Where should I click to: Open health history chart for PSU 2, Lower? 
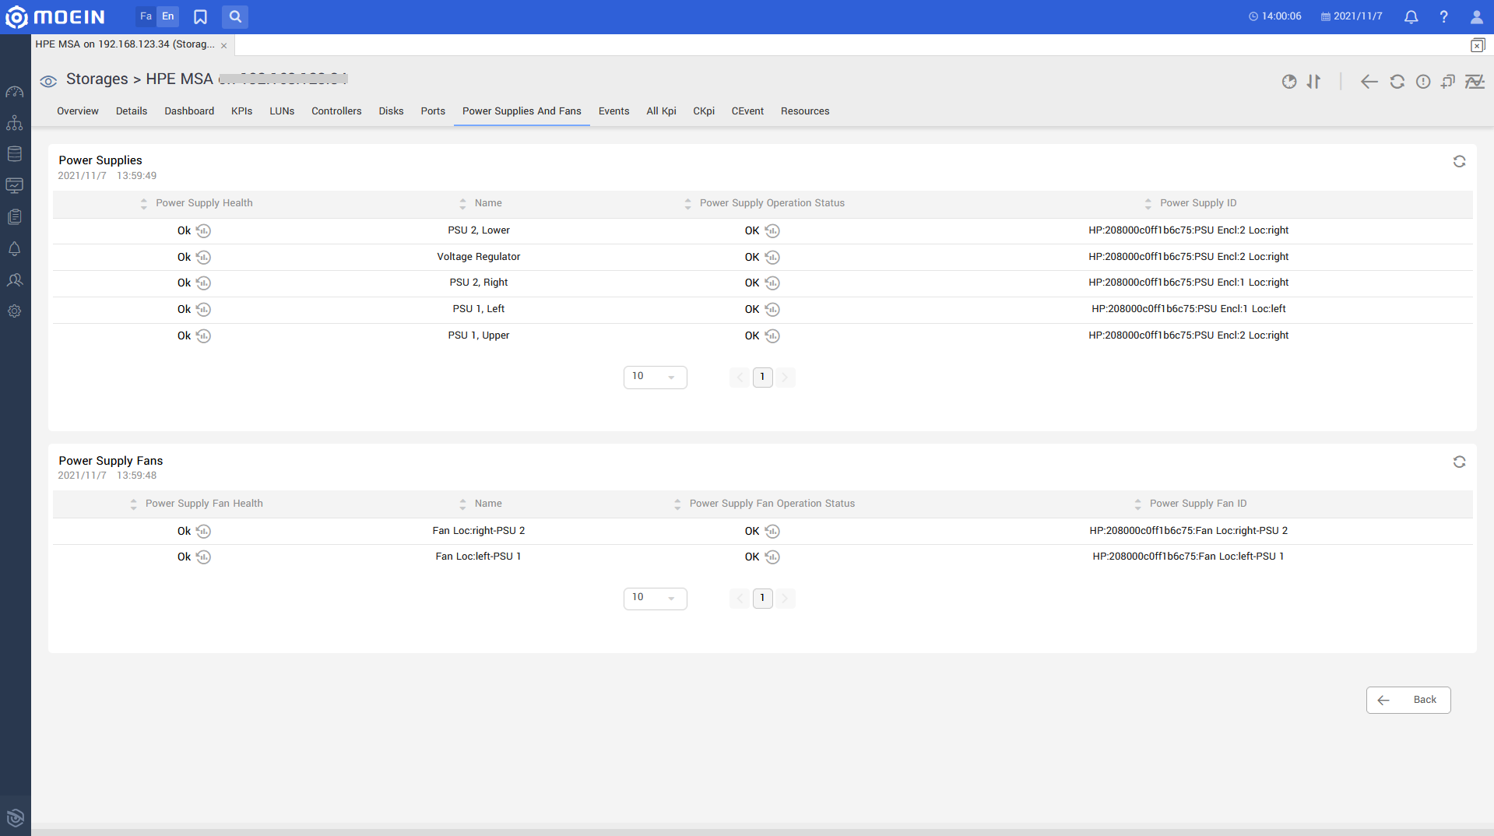(203, 230)
